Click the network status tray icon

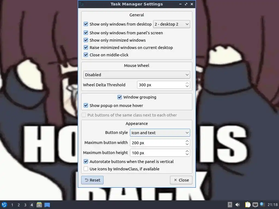click(255, 205)
